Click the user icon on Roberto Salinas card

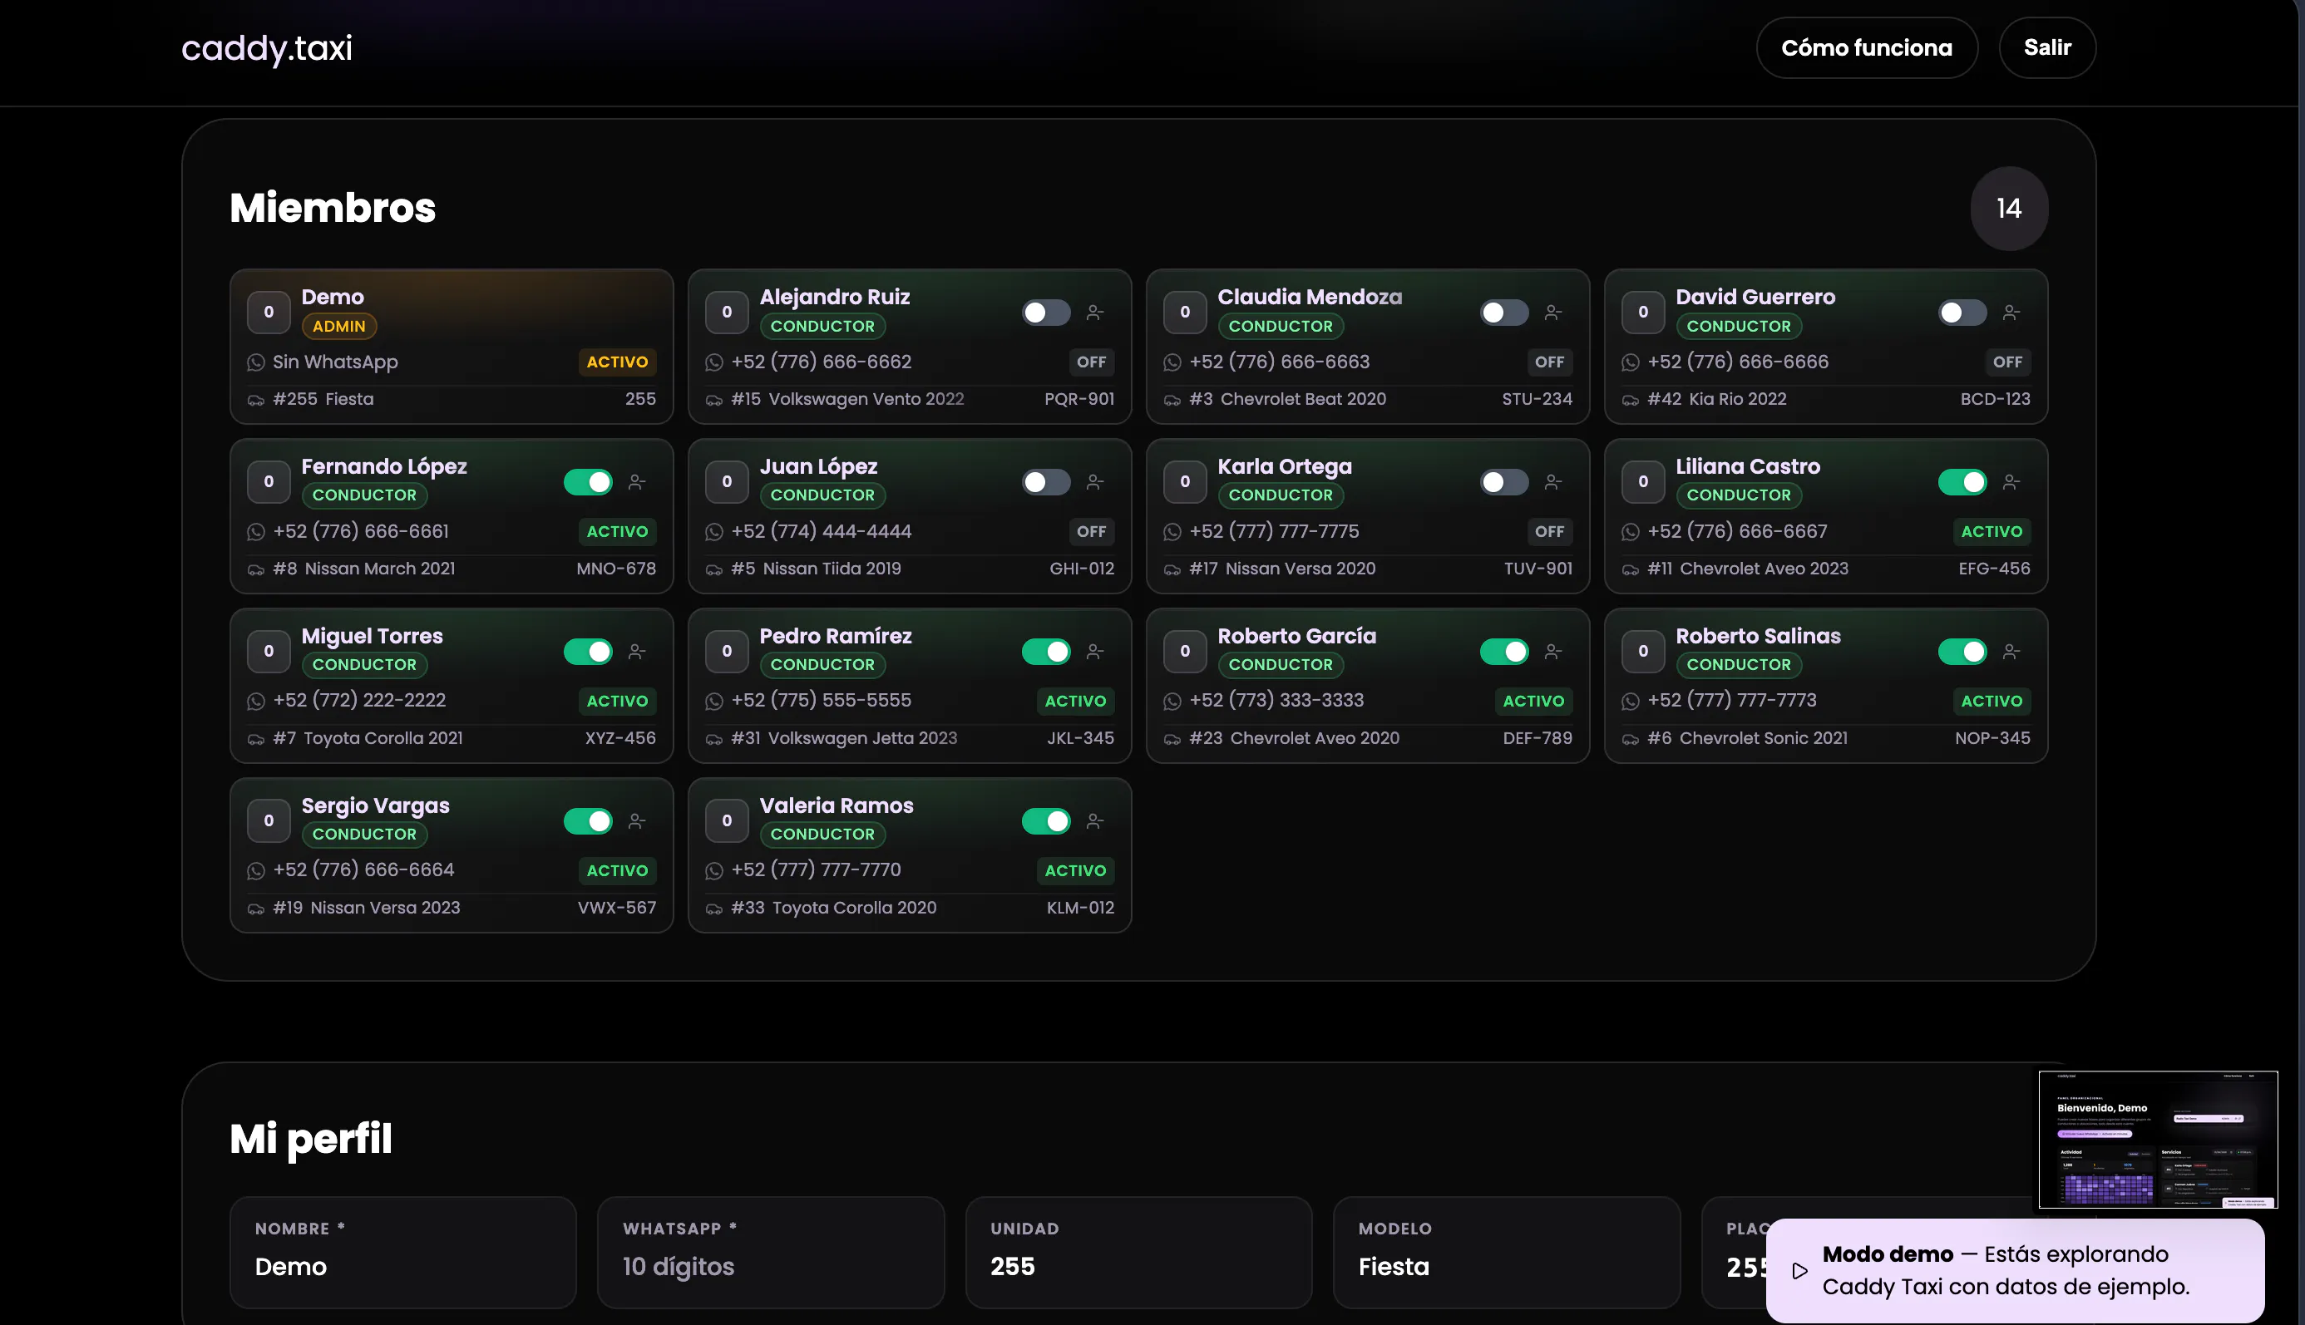pos(2011,652)
